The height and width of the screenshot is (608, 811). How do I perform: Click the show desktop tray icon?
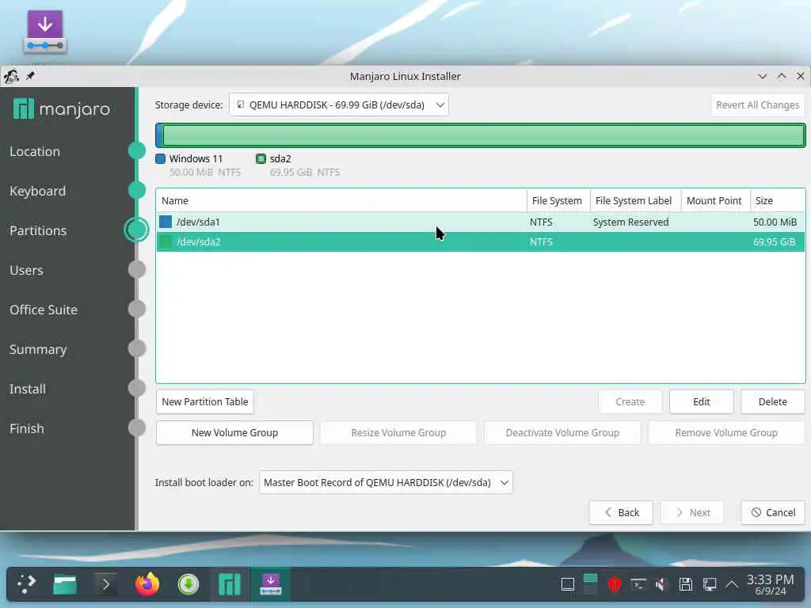(x=568, y=585)
